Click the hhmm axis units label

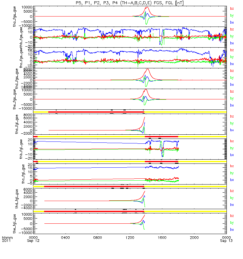pyautogui.click(x=7, y=238)
